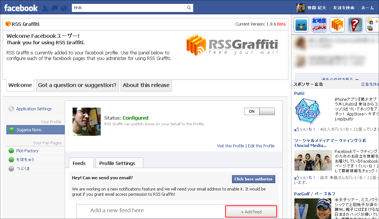Click the いいね！ link under Putti ad

pyautogui.click(x=308, y=129)
